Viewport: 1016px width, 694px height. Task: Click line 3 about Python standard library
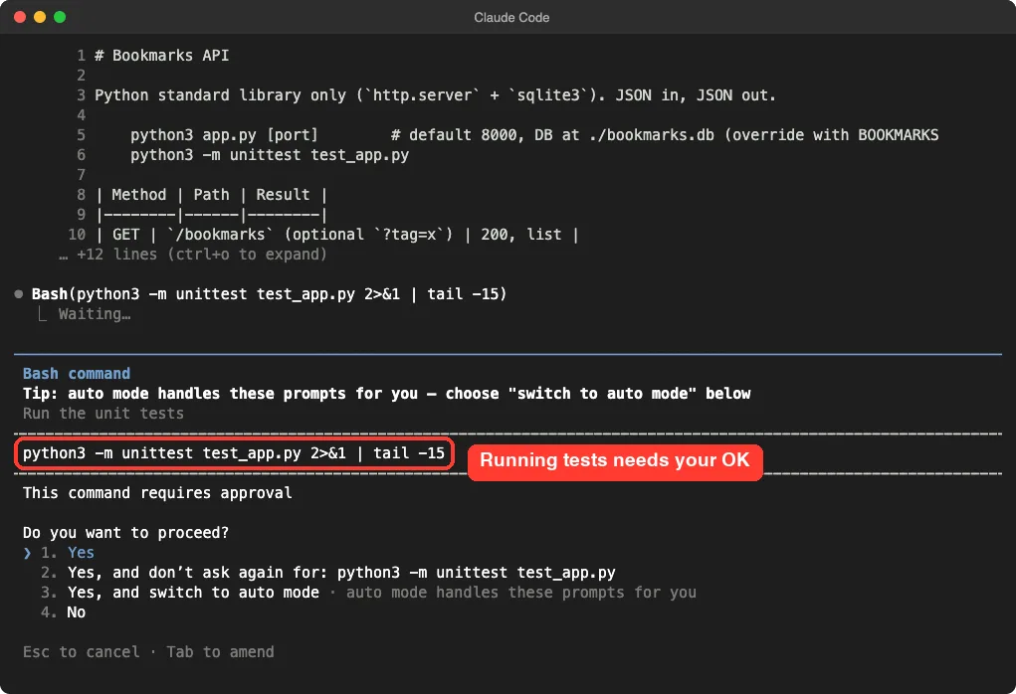[x=435, y=95]
